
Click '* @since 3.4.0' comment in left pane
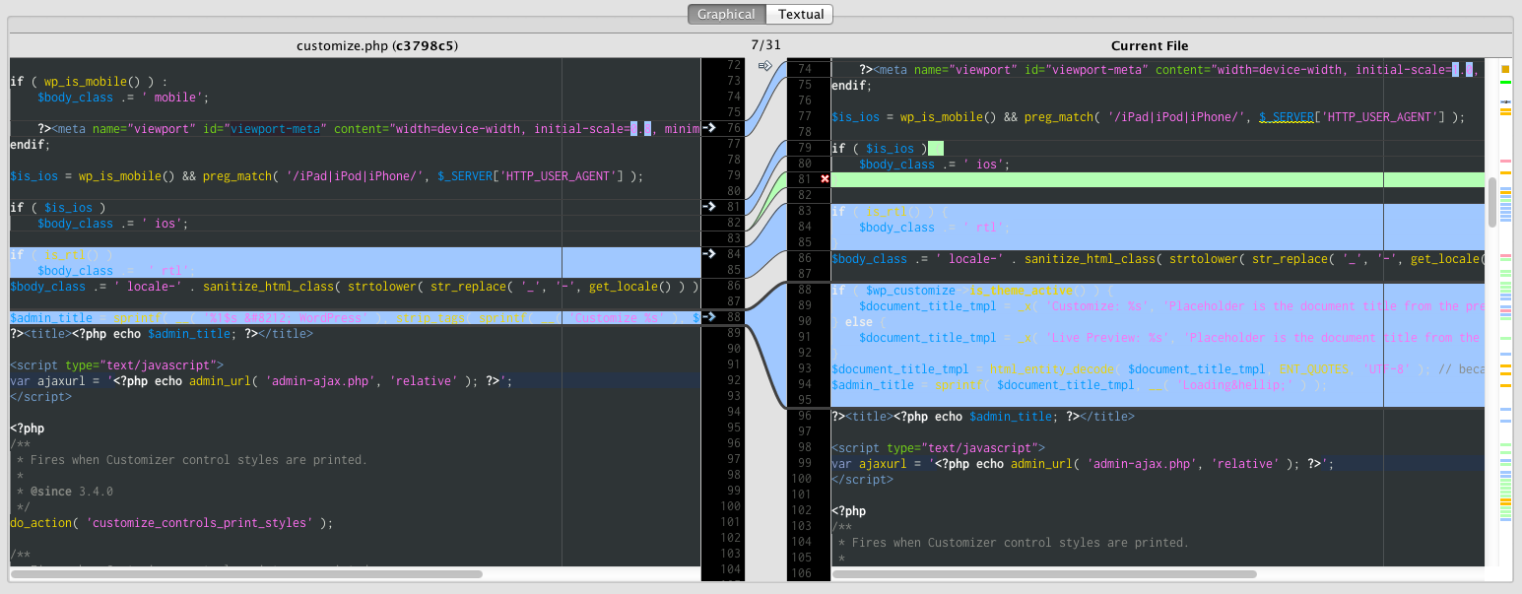coord(64,492)
